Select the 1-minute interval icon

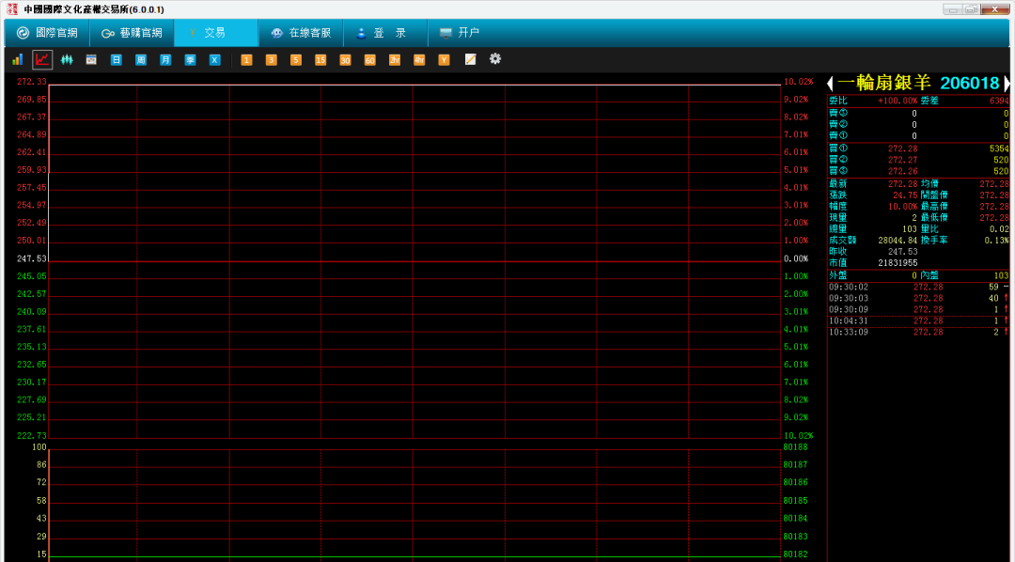(246, 60)
